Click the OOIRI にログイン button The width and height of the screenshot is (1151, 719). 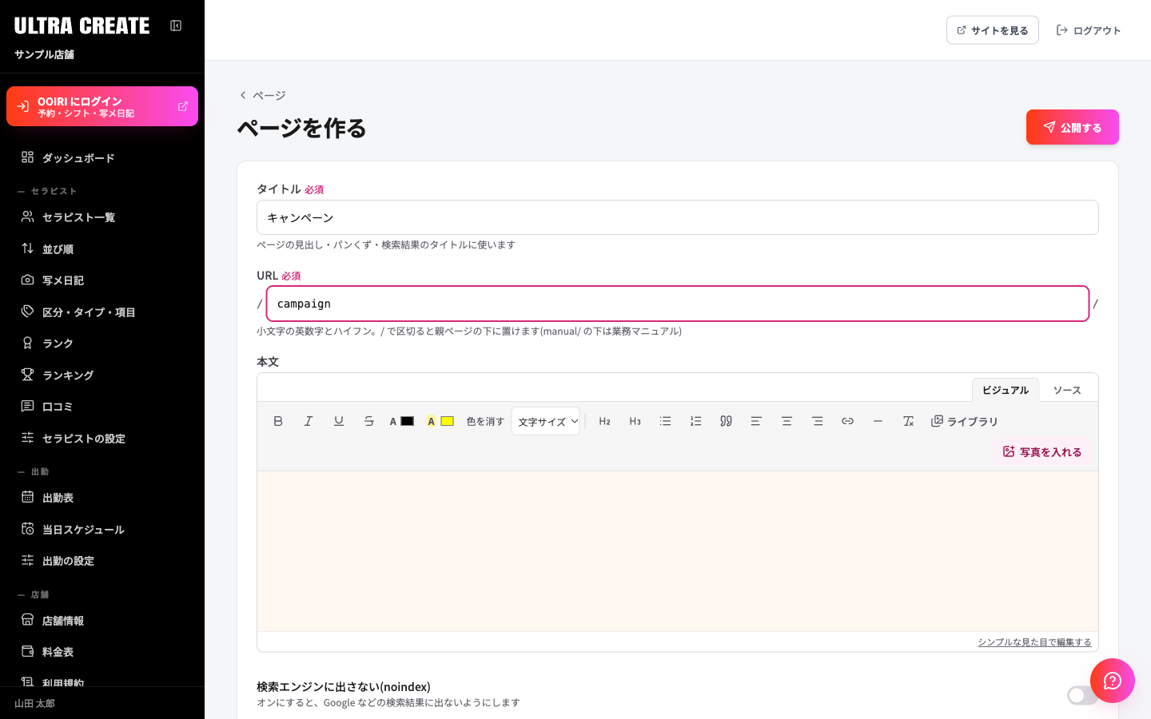[102, 106]
